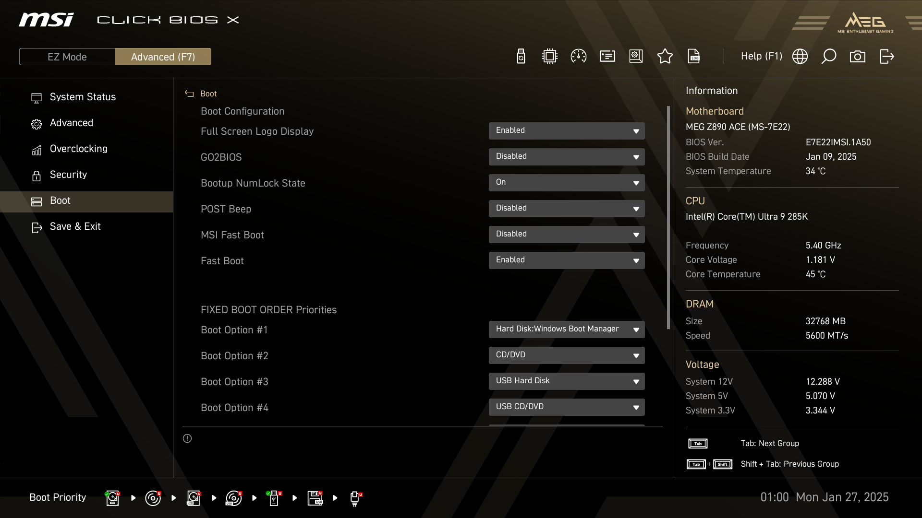Image resolution: width=922 pixels, height=518 pixels.
Task: Click the Help (F1) button
Action: [761, 57]
